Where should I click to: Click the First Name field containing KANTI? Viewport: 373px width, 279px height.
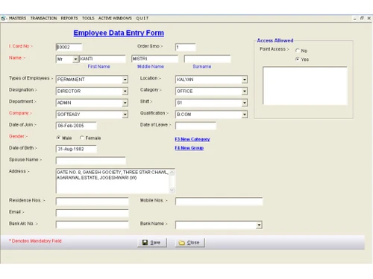click(102, 59)
